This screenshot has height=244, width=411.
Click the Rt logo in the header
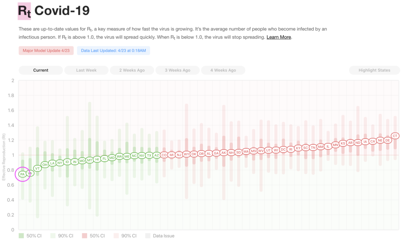[24, 11]
